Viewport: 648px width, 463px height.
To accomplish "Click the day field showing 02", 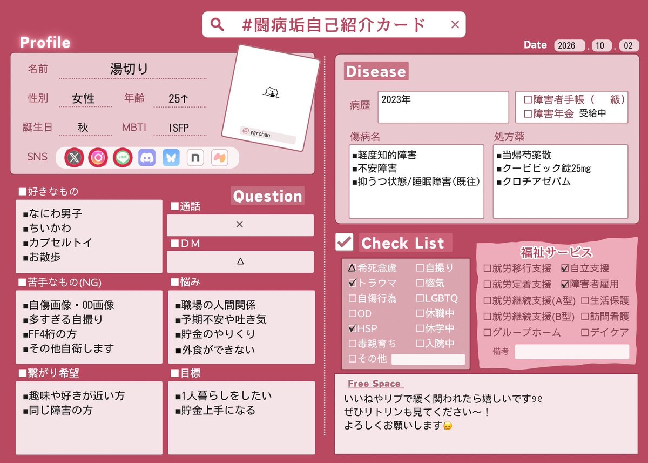I will coord(628,45).
